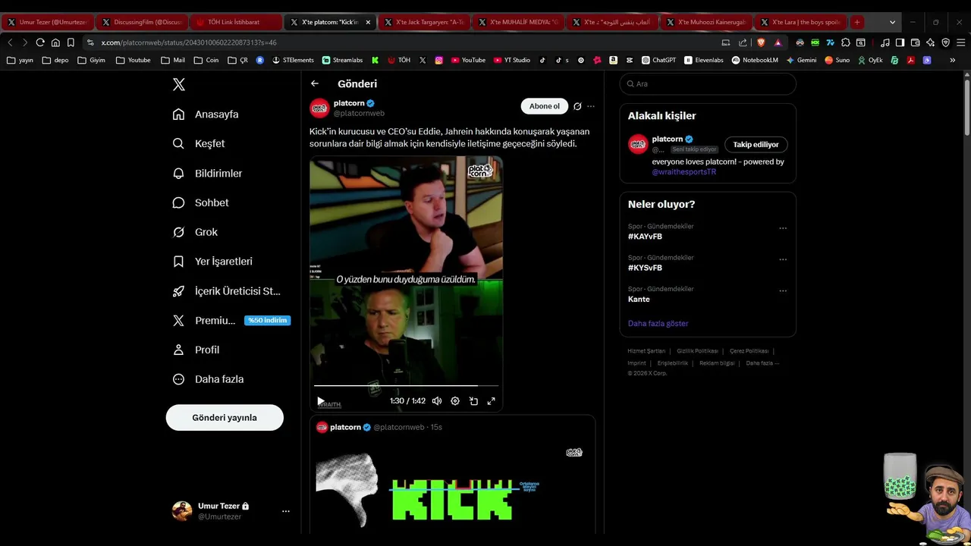Screen dimensions: 971x546
Task: Expand footer Daha fazla link
Action: pos(762,363)
